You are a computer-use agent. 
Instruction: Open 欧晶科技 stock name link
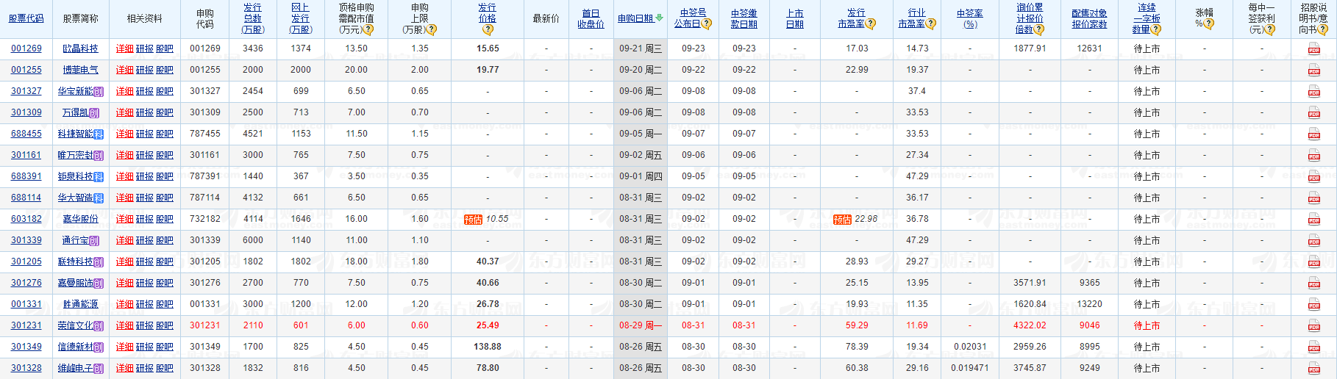(x=80, y=48)
